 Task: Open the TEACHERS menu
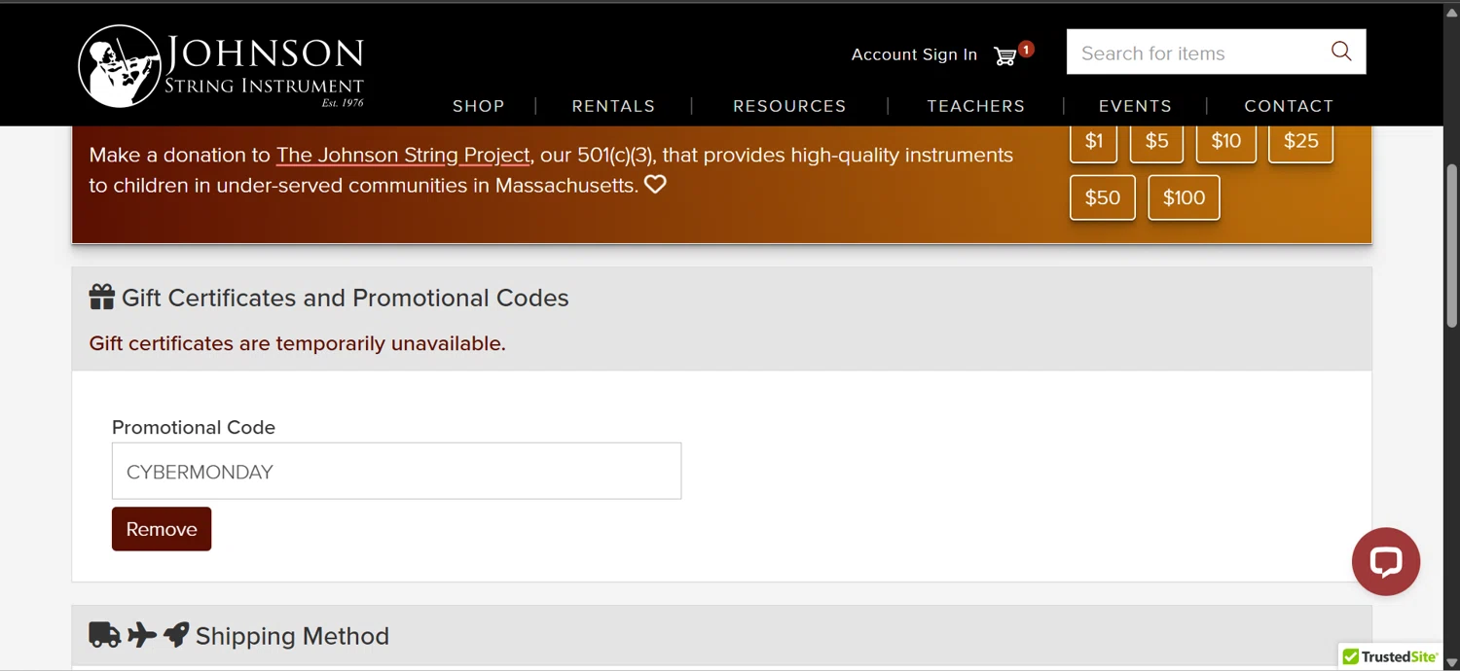pyautogui.click(x=975, y=106)
